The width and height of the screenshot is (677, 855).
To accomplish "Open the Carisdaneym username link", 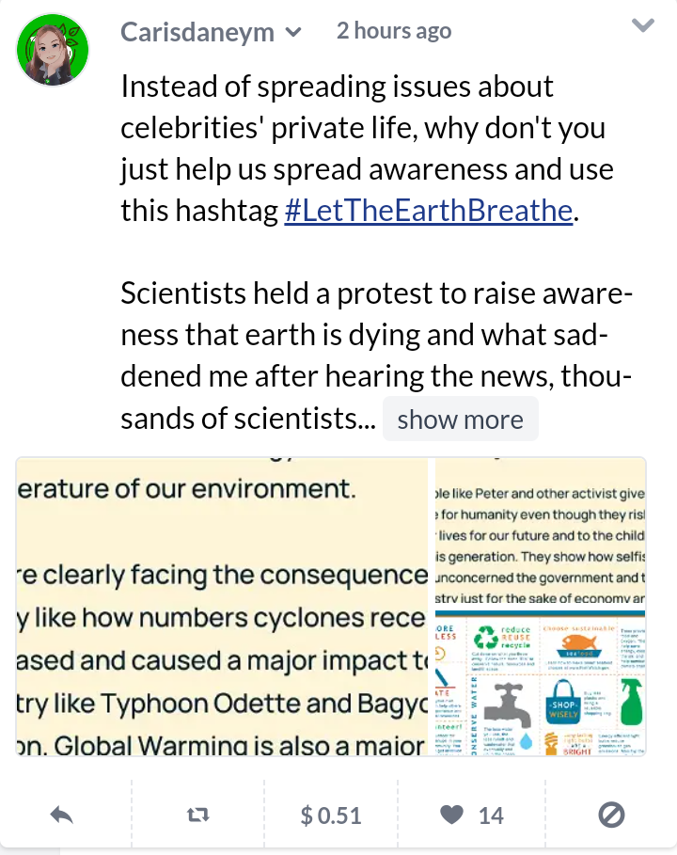I will click(197, 32).
